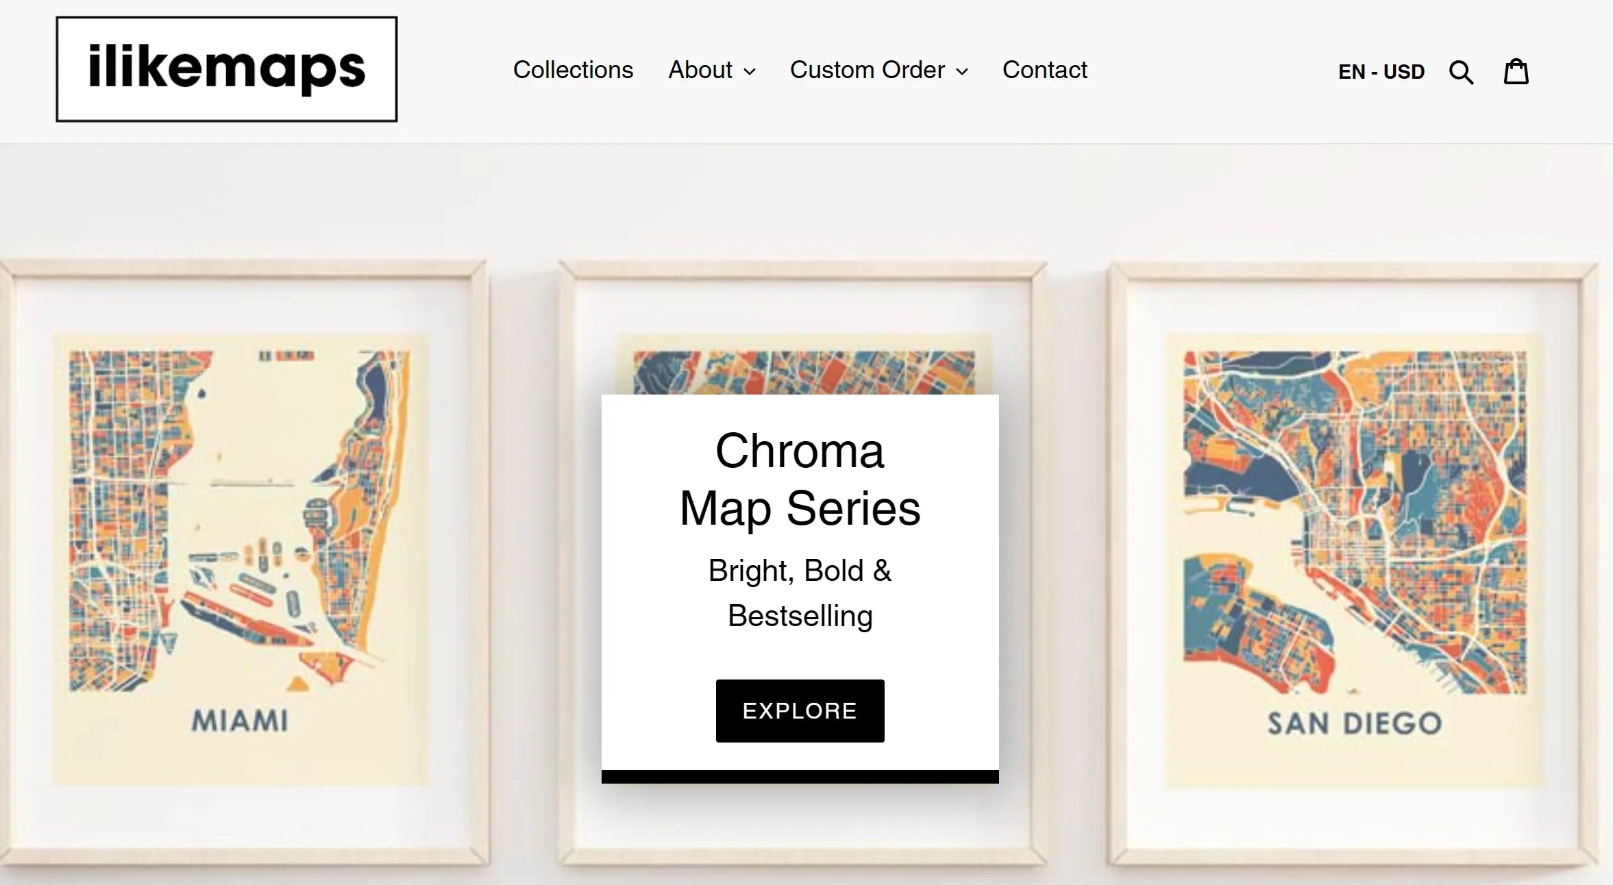Click the Chroma Map Series heading
This screenshot has width=1613, height=885.
coord(799,478)
